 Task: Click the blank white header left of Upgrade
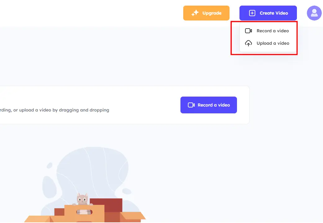[x=93, y=13]
